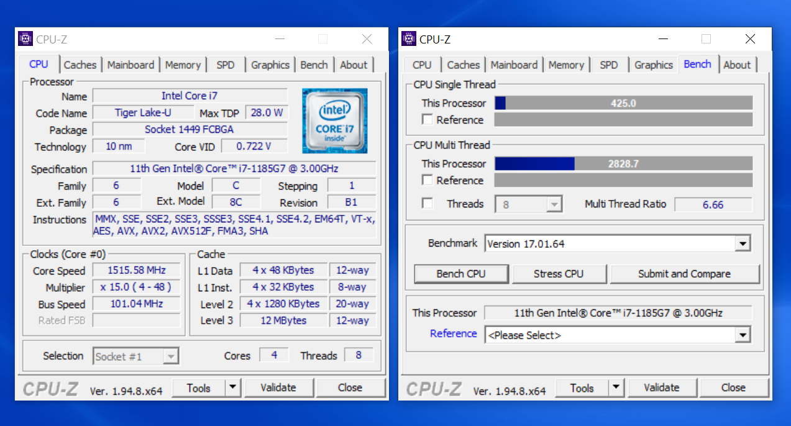
Task: Click the Bus Speed value "101.04 MHz"
Action: (136, 304)
